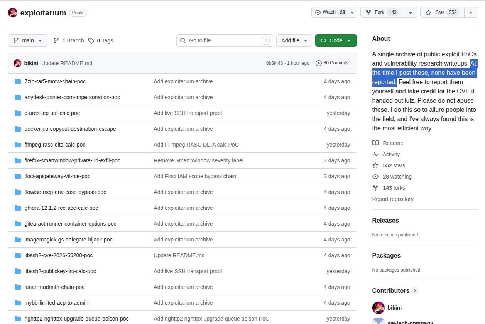Click the Fork count 143 badge
The image size is (485, 324).
click(393, 12)
